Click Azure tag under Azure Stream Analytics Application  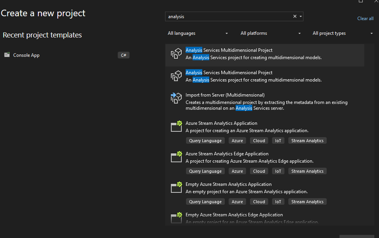237,141
